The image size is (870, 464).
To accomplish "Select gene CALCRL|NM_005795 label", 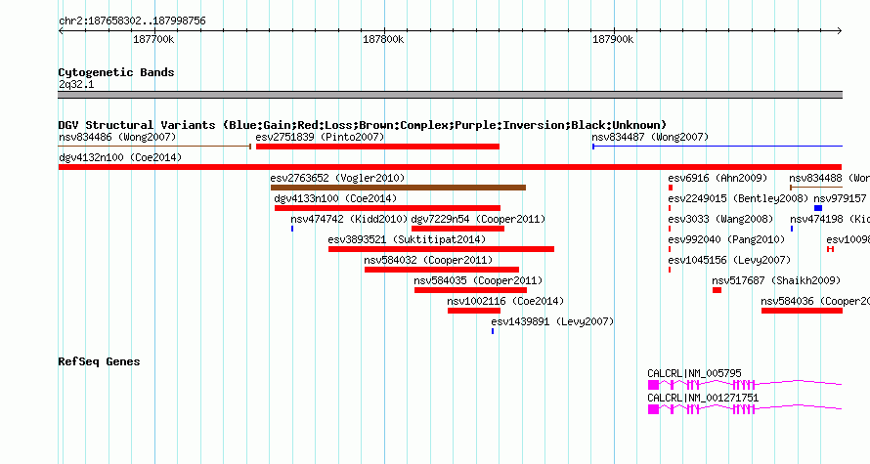I will pyautogui.click(x=694, y=373).
